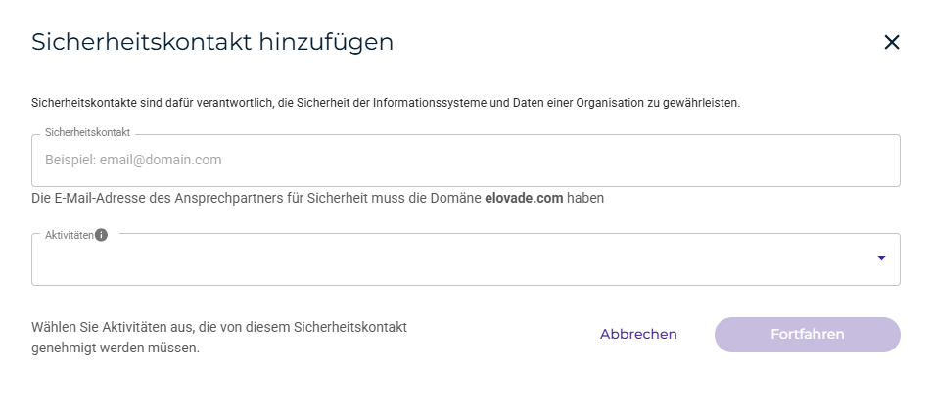Show the Aktivitäten tooltip via info icon

[101, 235]
